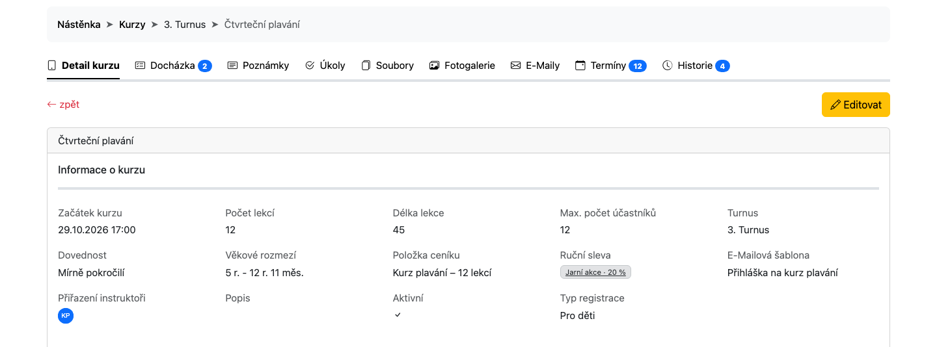Click the Turnus value 3. Turnus
This screenshot has width=937, height=347.
point(748,230)
